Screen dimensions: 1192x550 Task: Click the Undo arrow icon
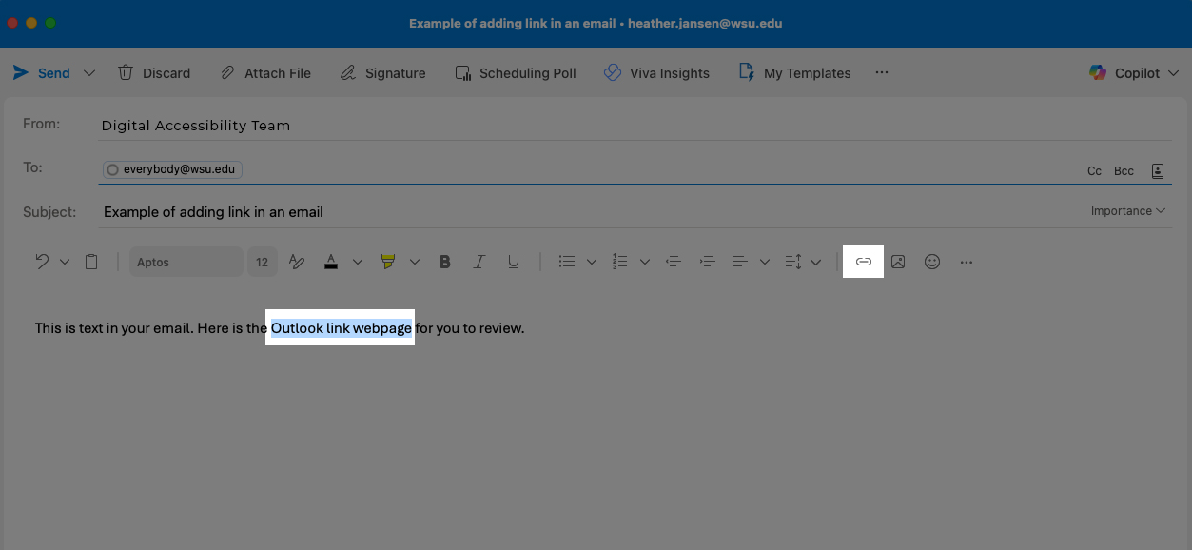[x=42, y=262]
